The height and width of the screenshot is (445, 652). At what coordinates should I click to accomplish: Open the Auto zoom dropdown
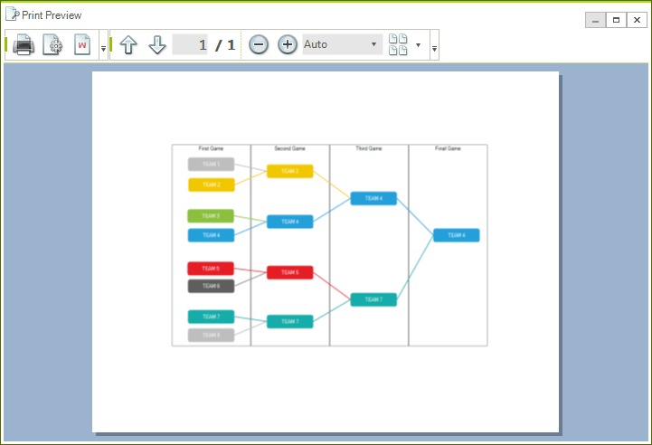[342, 44]
